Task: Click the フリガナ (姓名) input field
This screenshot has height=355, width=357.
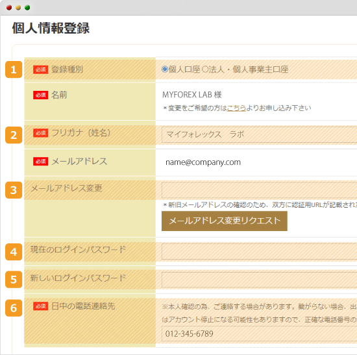Action: coord(259,134)
